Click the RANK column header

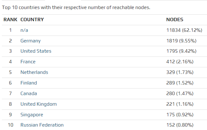point(10,20)
